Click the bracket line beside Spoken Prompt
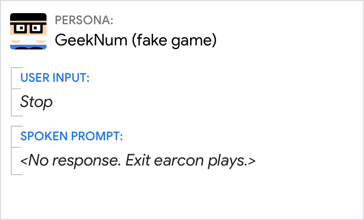364x220 pixels. click(13, 150)
